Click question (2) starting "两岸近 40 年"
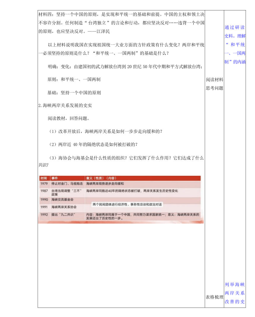255x317 pixels. (93, 144)
